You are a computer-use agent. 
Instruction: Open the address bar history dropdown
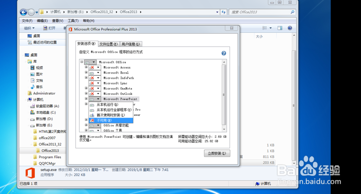click(x=217, y=12)
